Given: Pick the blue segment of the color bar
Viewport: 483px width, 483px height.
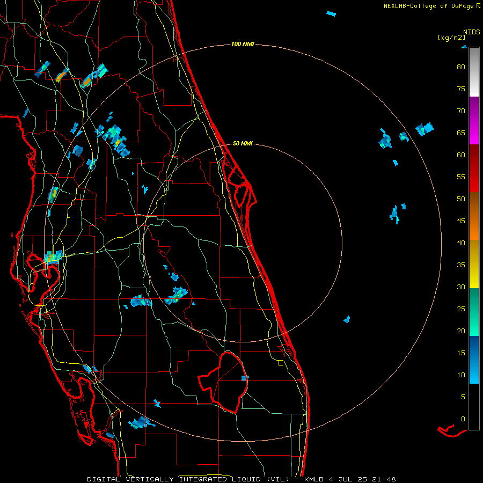Looking at the screenshot, I should coord(474,360).
